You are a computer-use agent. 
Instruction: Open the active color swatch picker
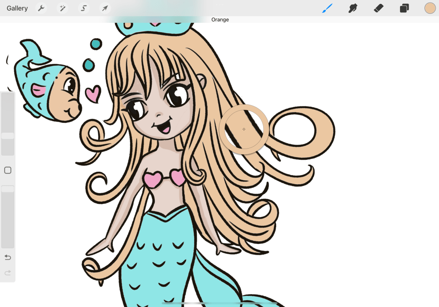pyautogui.click(x=430, y=8)
